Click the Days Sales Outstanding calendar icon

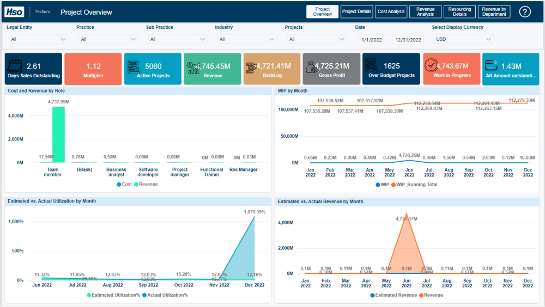(x=15, y=66)
